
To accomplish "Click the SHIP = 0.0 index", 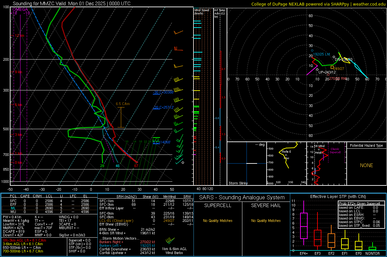I will pyautogui.click(x=77, y=251).
